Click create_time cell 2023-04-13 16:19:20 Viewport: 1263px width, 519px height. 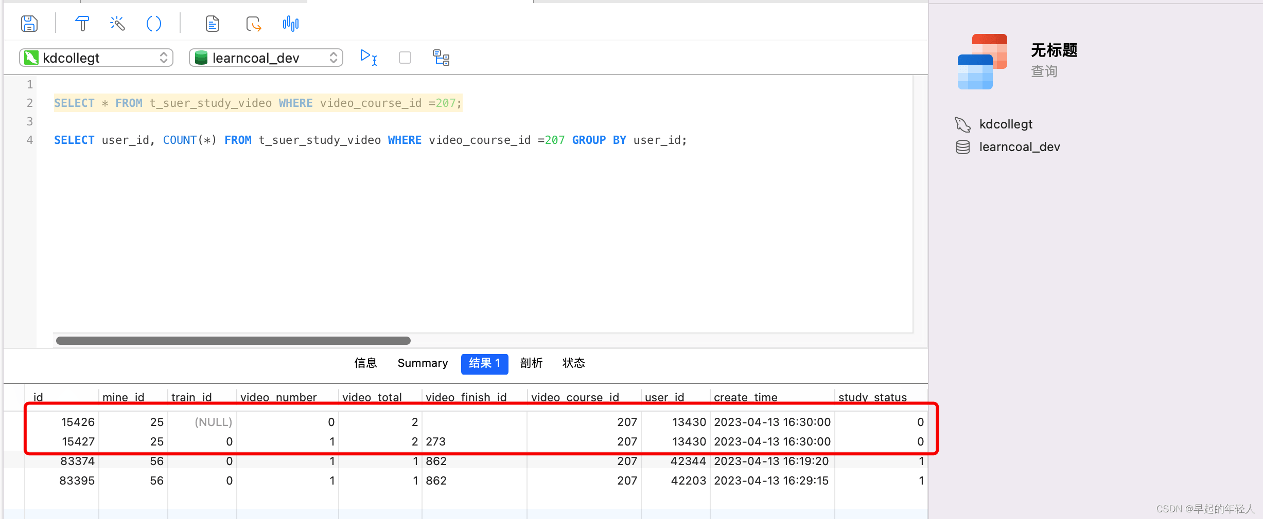coord(771,461)
